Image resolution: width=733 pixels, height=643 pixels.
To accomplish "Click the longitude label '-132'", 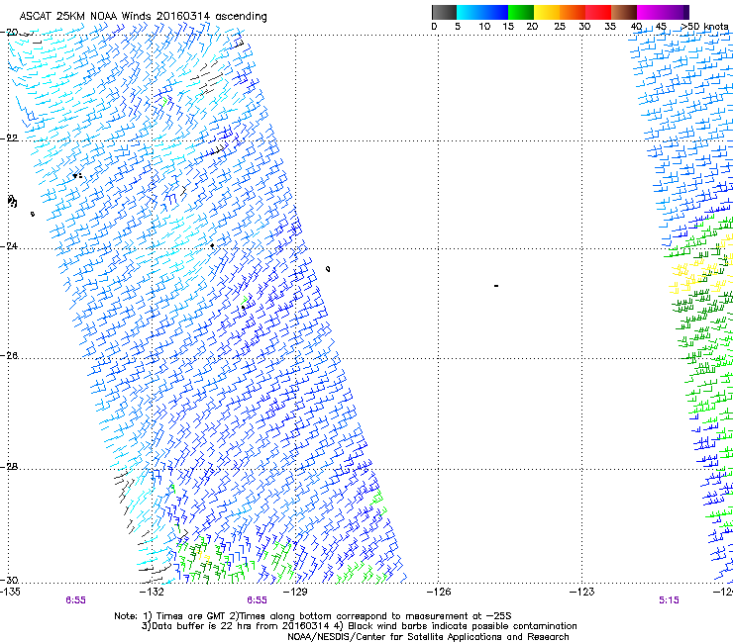I will [x=152, y=592].
